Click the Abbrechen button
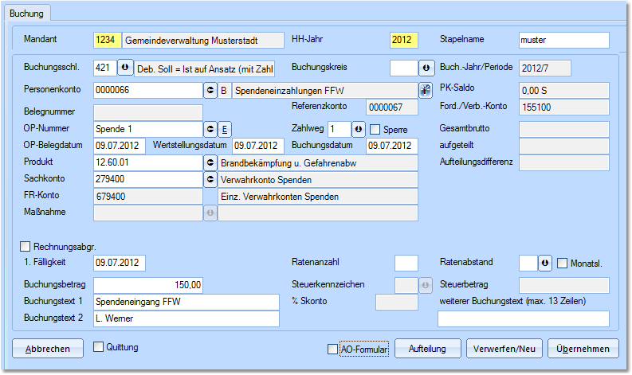This screenshot has width=632, height=375. click(x=47, y=349)
